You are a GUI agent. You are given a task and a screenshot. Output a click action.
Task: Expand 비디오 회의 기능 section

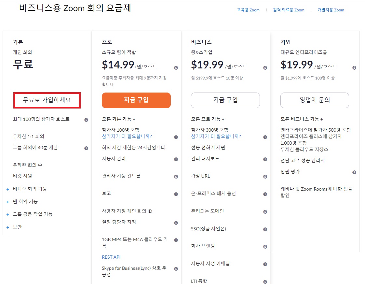click(8, 189)
